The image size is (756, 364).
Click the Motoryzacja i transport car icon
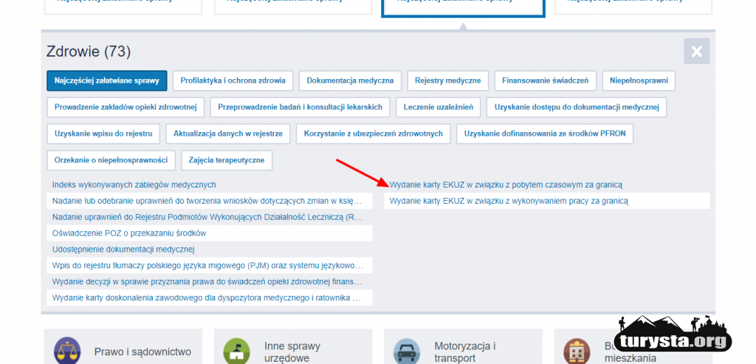tap(407, 351)
